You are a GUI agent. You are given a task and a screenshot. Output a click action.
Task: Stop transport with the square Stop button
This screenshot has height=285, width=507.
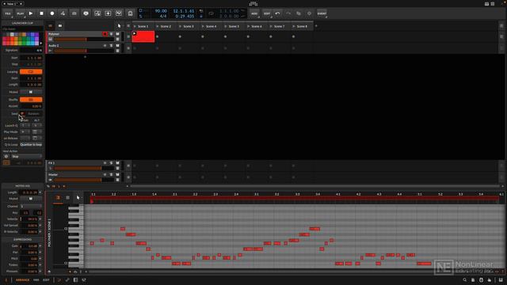click(x=41, y=13)
